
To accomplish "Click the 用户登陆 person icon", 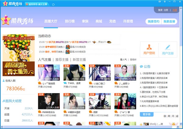I will (149, 47).
